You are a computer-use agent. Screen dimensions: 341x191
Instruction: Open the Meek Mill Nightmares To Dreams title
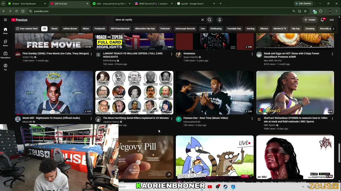(51, 118)
